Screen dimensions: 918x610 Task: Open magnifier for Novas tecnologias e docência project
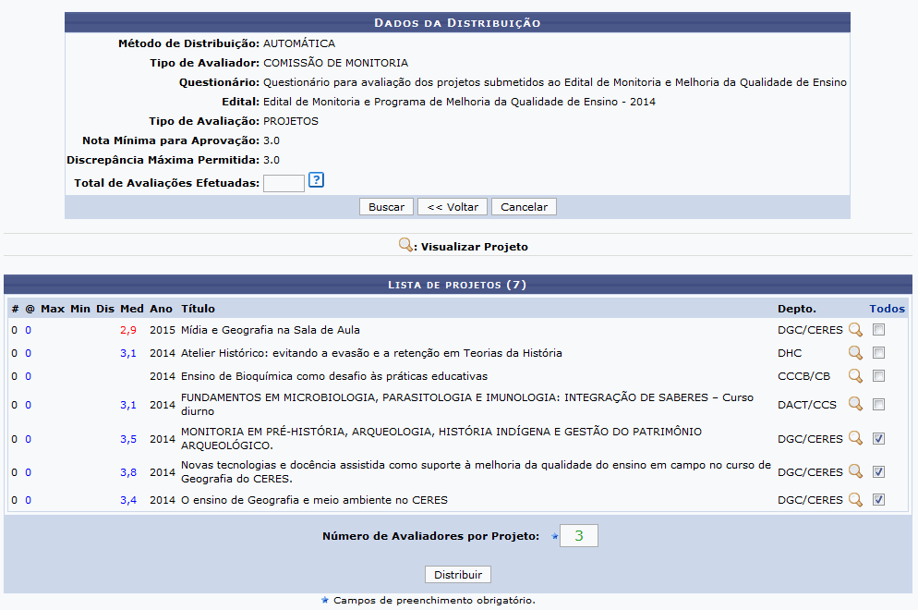tap(855, 472)
